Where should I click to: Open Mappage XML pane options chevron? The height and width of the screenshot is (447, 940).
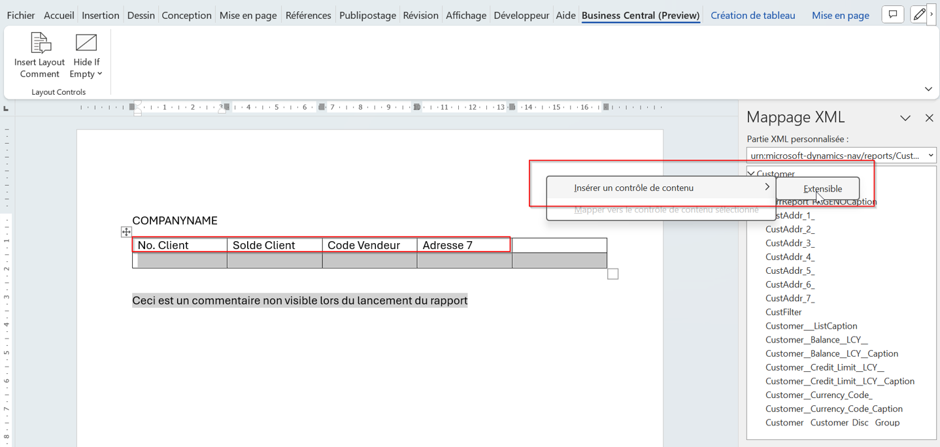(905, 118)
